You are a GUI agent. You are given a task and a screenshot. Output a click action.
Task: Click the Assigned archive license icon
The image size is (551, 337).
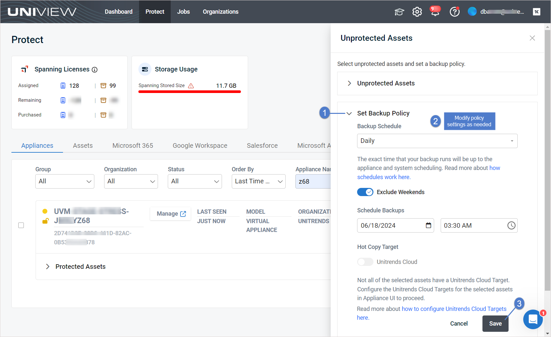103,86
